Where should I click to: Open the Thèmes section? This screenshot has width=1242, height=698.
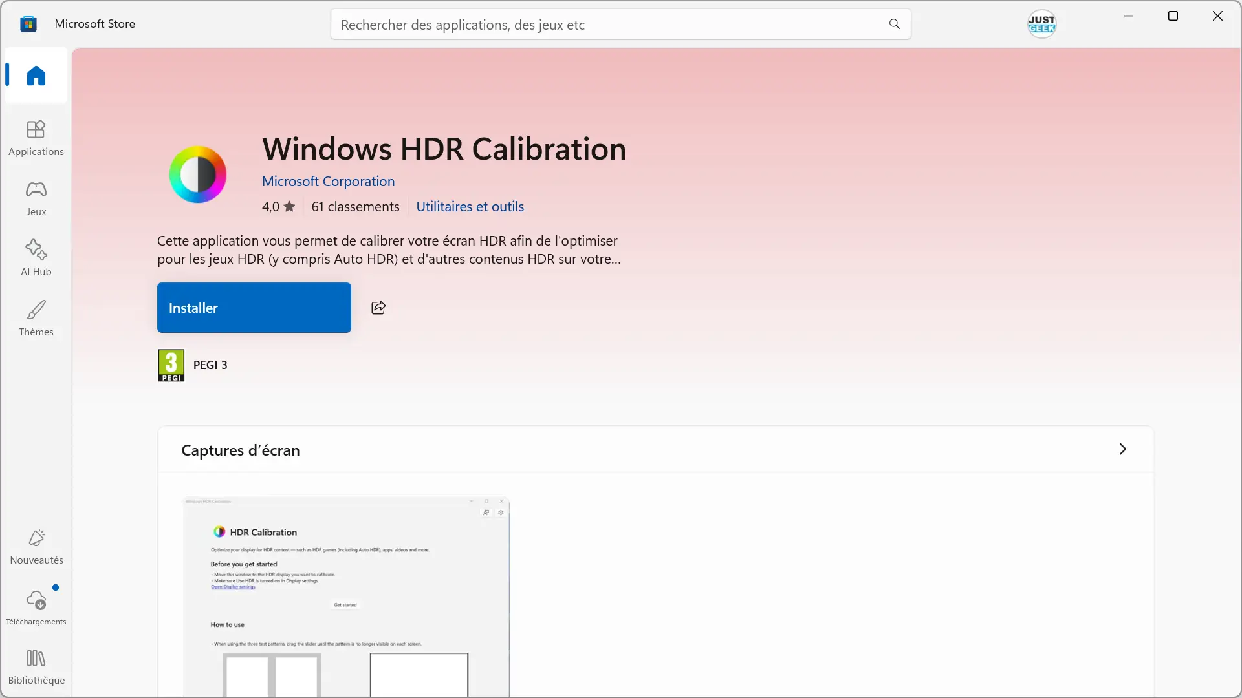[x=36, y=318]
